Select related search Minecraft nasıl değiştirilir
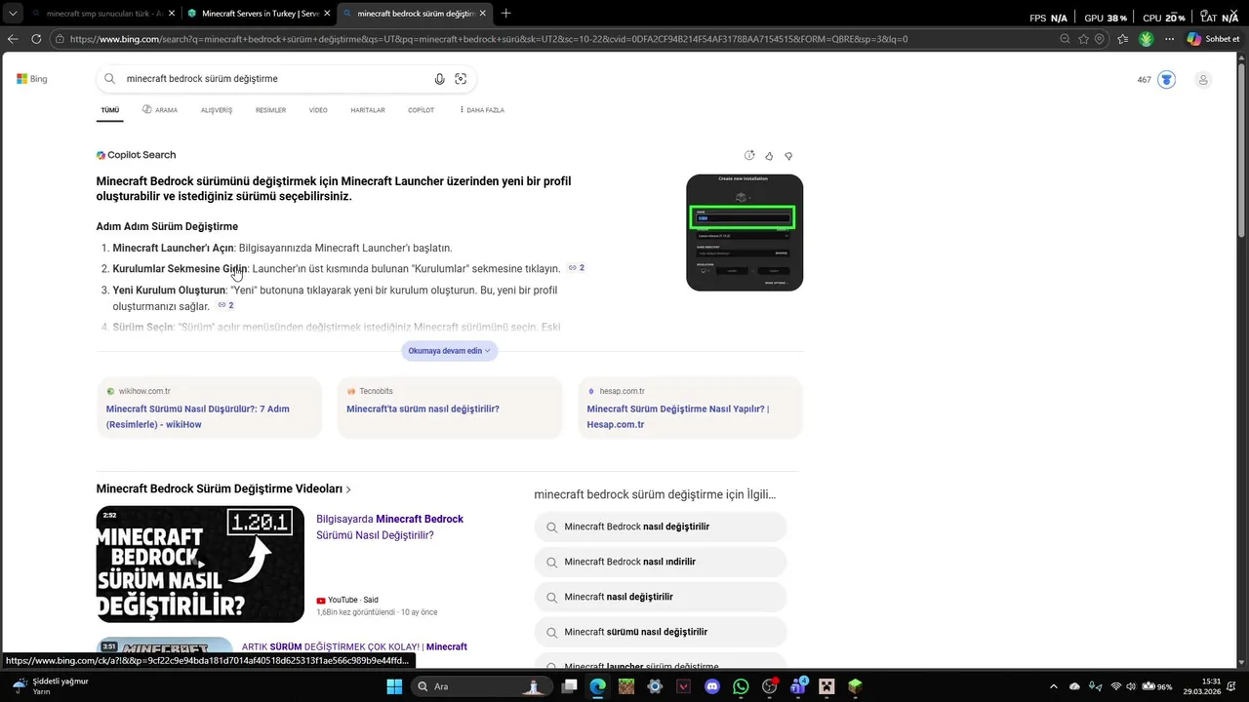The height and width of the screenshot is (702, 1249). pos(661,598)
